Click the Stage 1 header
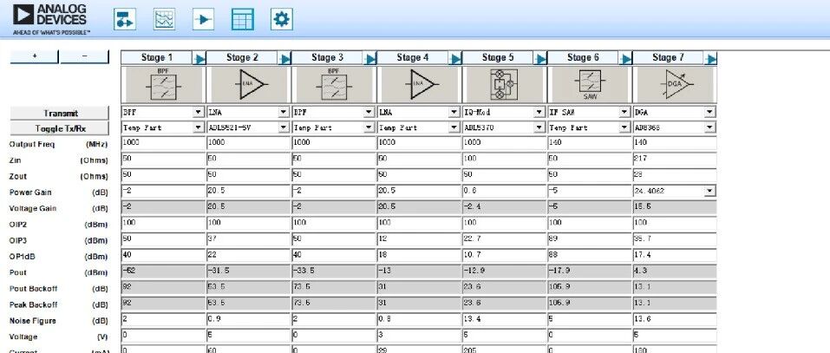Viewport: 830px width, 353px height. (x=157, y=58)
